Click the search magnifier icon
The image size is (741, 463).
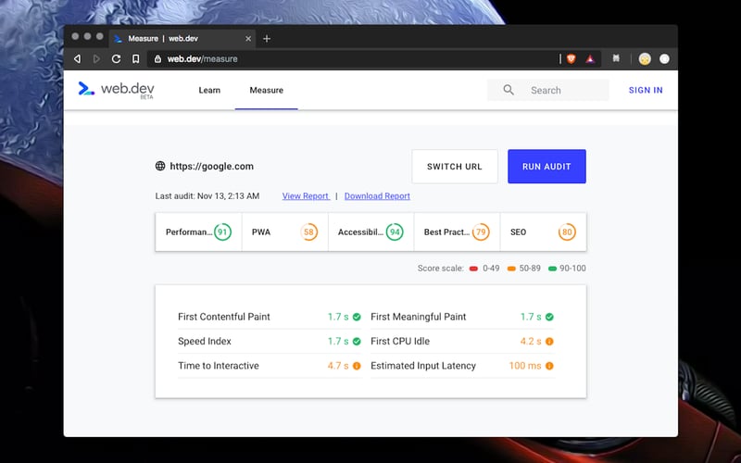point(509,90)
